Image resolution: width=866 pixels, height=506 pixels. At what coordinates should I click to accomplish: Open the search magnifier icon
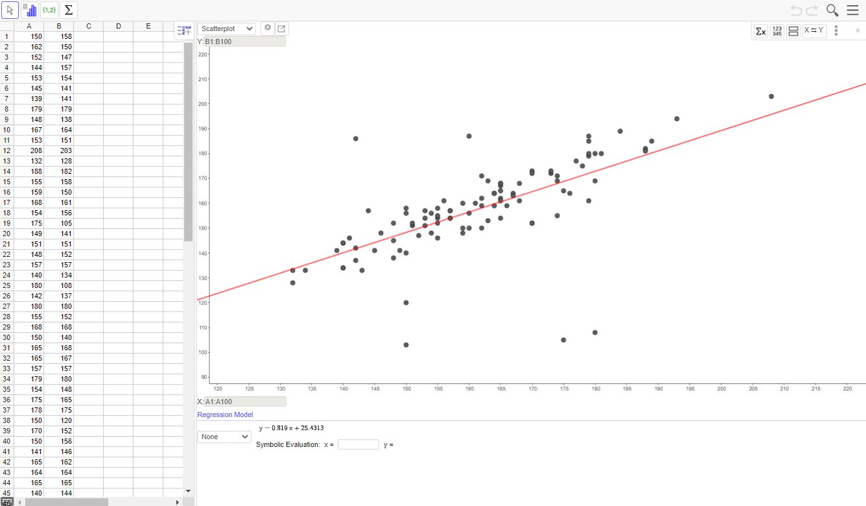(x=832, y=10)
